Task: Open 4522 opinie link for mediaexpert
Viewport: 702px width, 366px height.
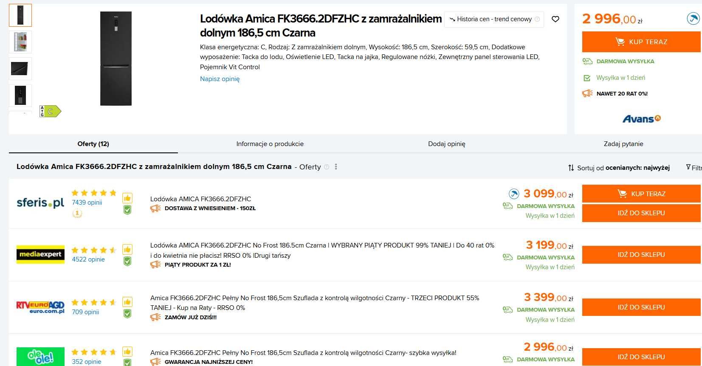Action: point(88,259)
